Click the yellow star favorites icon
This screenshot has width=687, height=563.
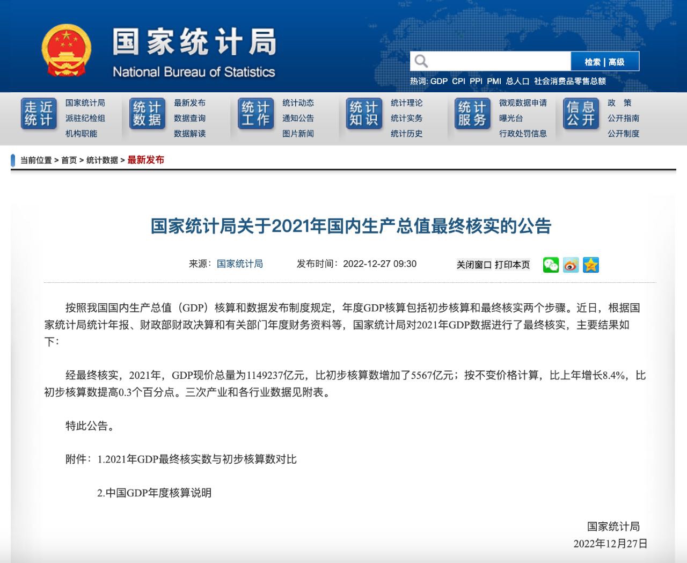coord(590,265)
